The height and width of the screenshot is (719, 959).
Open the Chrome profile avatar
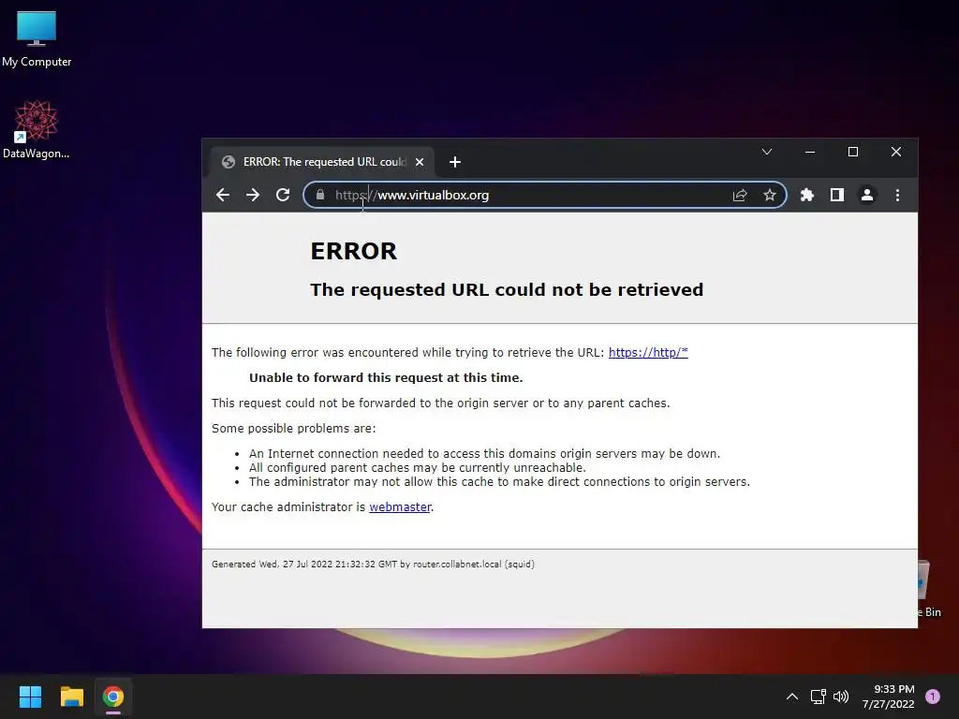click(867, 195)
